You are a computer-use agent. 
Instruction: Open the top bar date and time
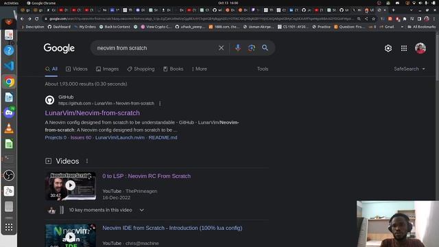tap(228, 3)
